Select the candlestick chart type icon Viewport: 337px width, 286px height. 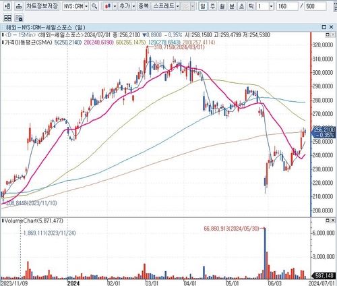point(108,6)
